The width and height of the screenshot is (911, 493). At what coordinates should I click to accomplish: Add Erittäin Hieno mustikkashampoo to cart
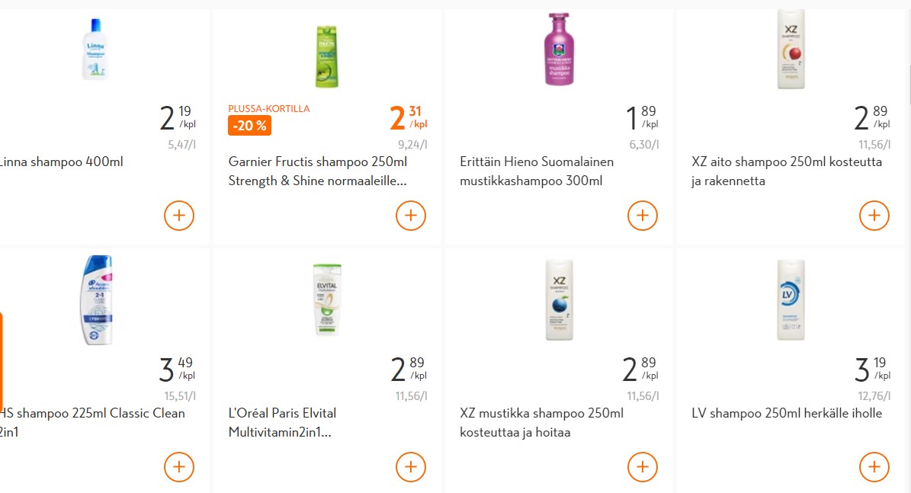coord(643,216)
